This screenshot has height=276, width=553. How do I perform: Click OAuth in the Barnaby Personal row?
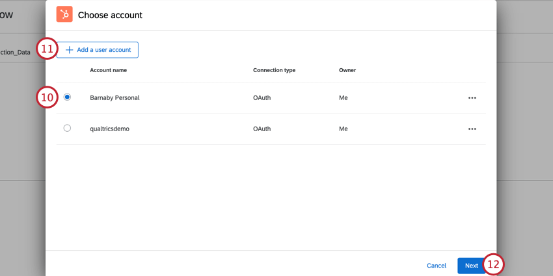point(262,98)
